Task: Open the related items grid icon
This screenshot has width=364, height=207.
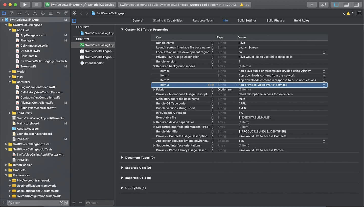Action: pyautogui.click(x=74, y=13)
